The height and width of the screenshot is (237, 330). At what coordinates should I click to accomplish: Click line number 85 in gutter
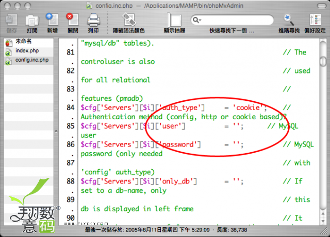tap(71, 126)
